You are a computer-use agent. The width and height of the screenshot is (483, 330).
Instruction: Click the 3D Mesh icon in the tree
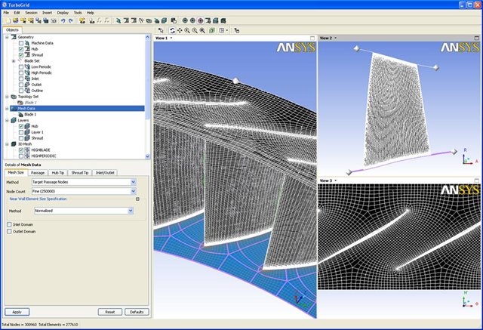click(x=14, y=144)
